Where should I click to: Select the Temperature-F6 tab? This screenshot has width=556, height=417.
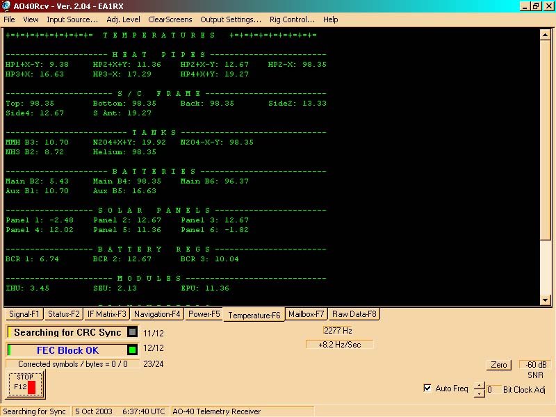point(254,315)
